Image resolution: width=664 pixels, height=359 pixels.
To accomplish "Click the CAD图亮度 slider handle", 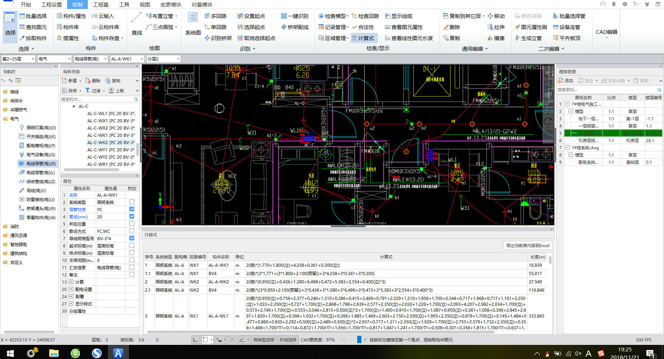I will [x=359, y=340].
